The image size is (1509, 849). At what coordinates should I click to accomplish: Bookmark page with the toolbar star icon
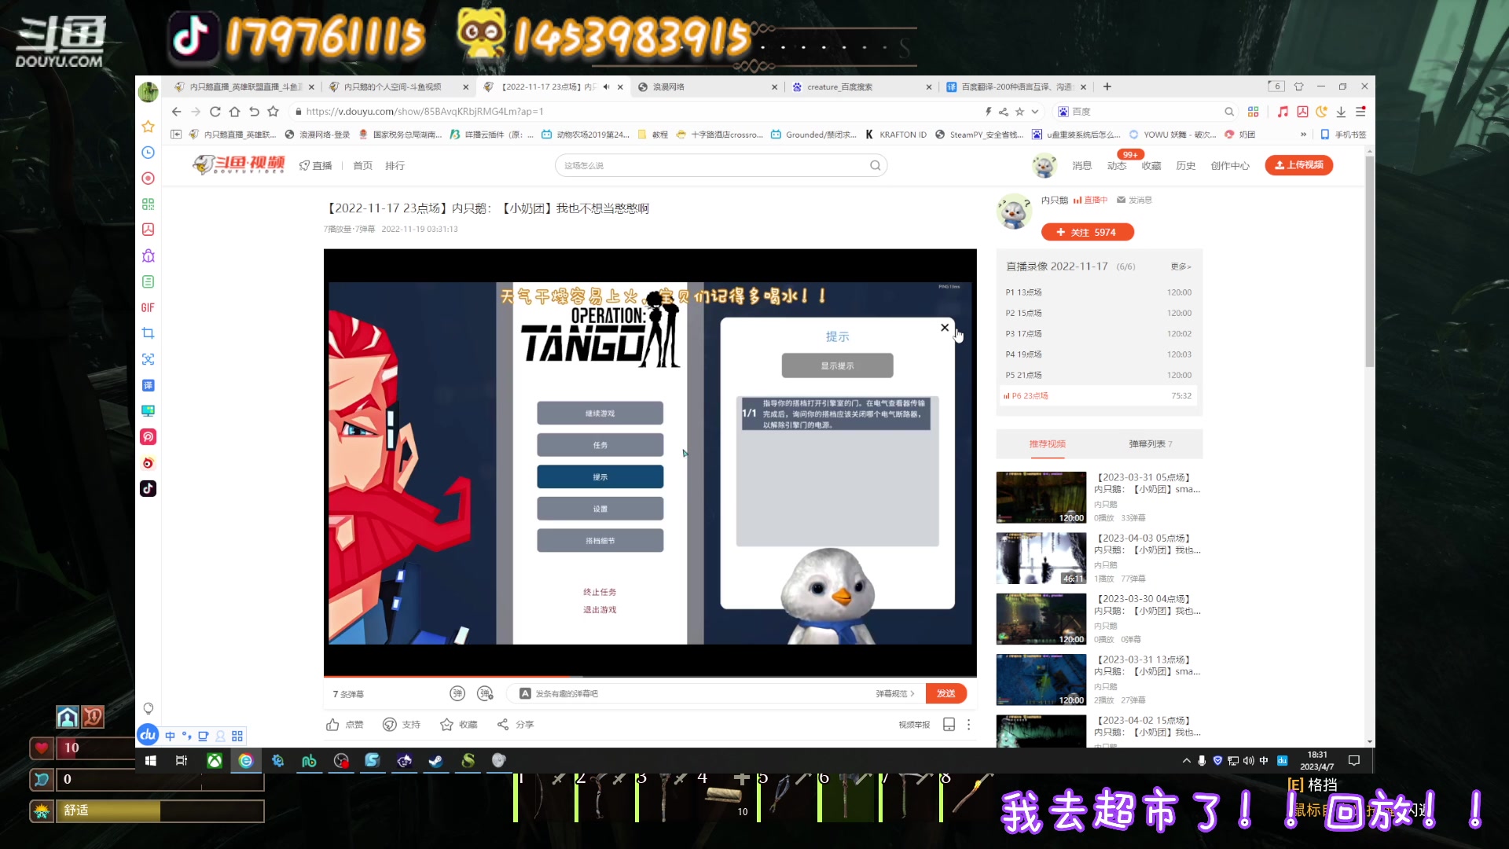tap(273, 112)
